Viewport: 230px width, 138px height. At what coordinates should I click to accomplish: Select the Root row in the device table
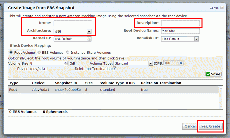(x=114, y=90)
